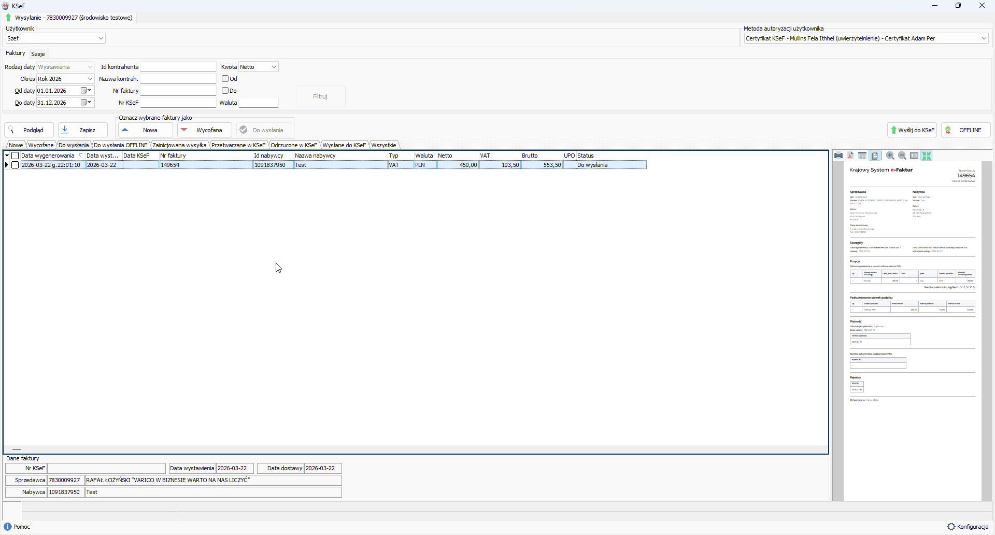Check the box for invoice 149654 row
This screenshot has width=995, height=535.
[15, 165]
